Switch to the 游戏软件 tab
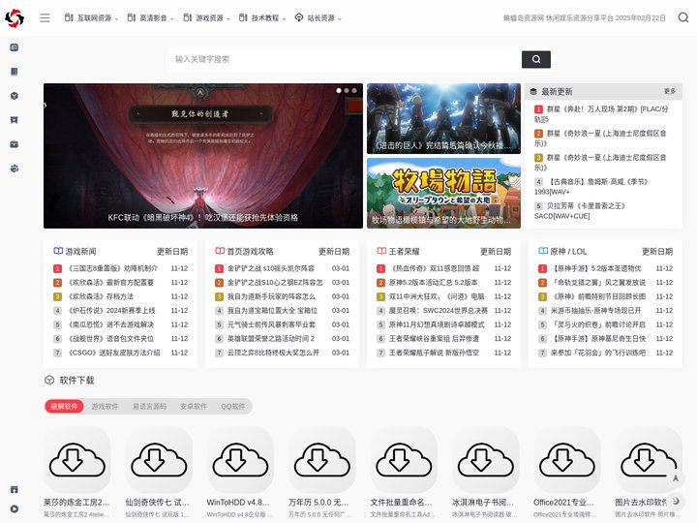This screenshot has height=523, width=697. pos(105,407)
